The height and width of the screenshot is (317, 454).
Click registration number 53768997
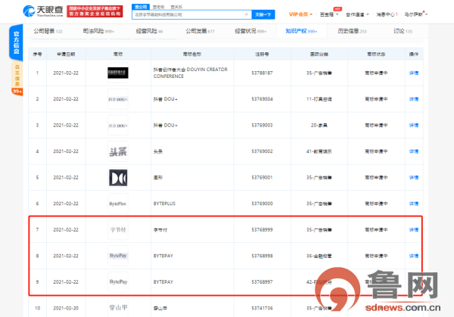pos(262,281)
